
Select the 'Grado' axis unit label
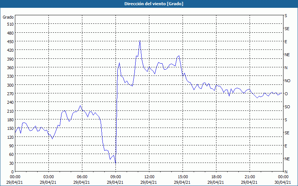click(x=8, y=17)
